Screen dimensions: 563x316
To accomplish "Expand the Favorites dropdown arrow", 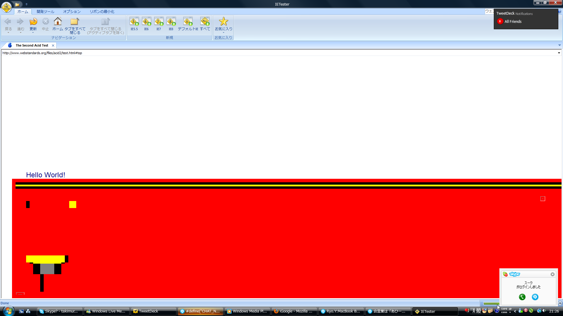I will (x=223, y=33).
